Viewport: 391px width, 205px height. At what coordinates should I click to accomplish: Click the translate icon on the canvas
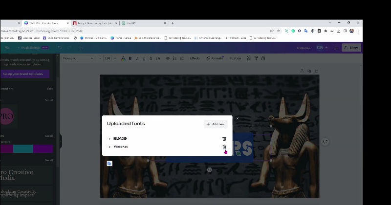pos(109,163)
